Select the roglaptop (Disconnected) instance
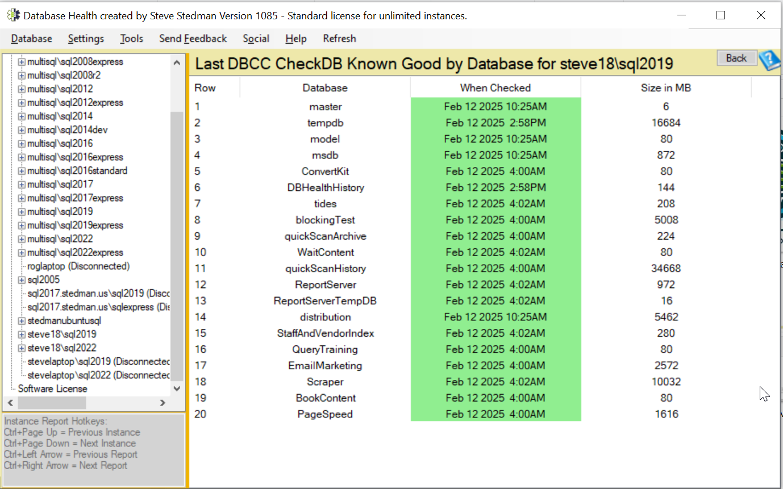783x489 pixels. pos(78,266)
